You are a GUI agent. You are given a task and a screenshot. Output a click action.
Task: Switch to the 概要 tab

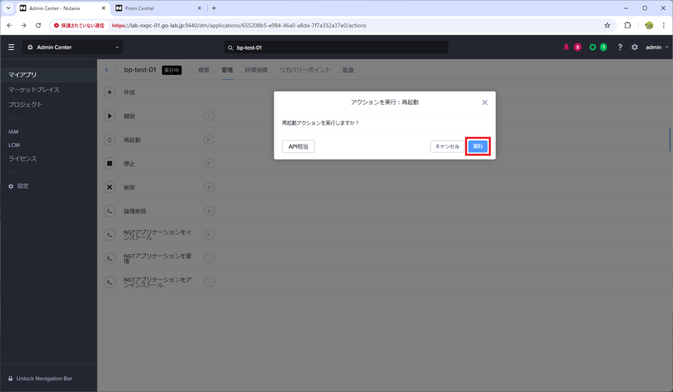pos(204,70)
